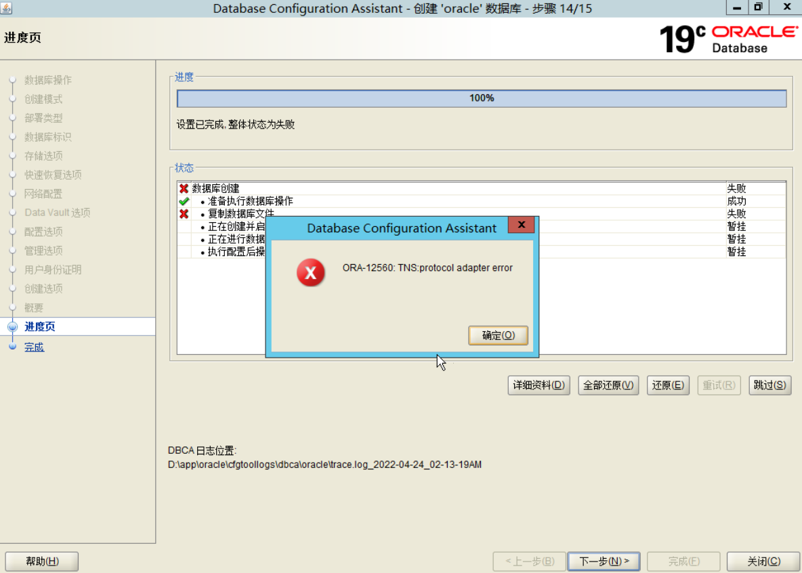802x573 pixels.
Task: Click the 数据库创建 status row
Action: pos(482,188)
